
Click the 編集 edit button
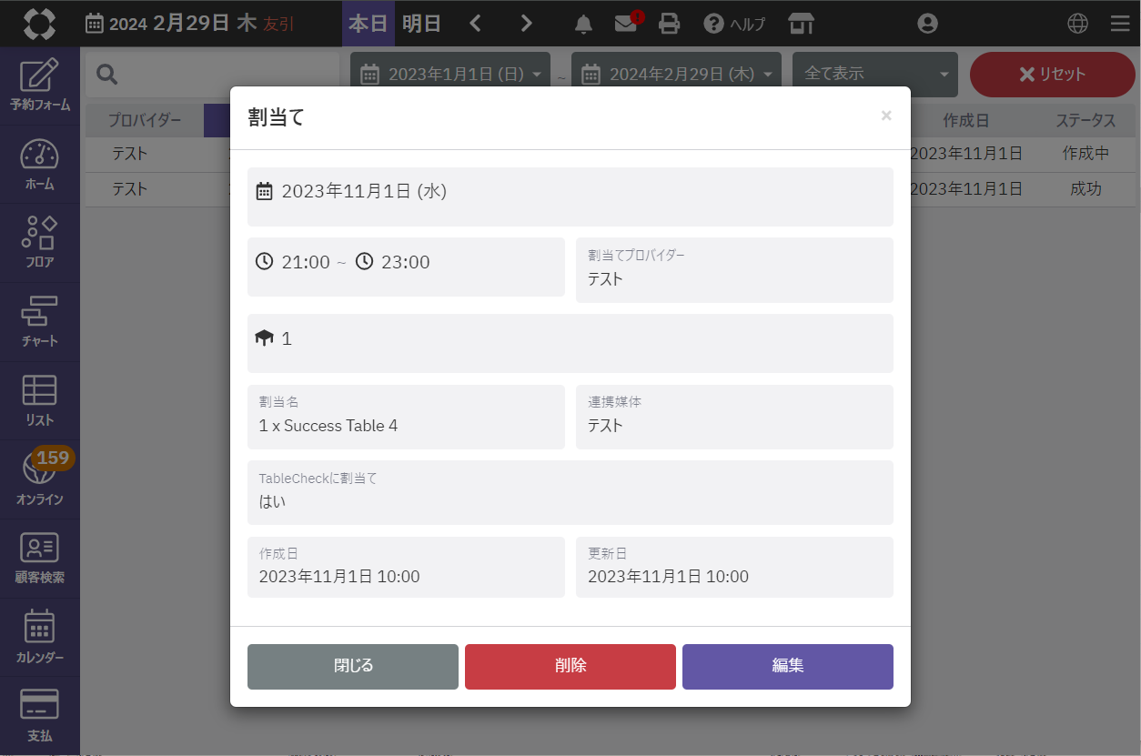pos(787,666)
